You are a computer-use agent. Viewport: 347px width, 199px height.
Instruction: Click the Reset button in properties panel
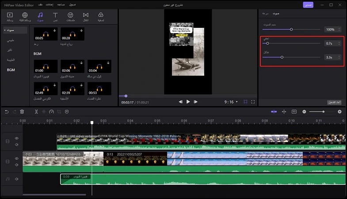pyautogui.click(x=334, y=102)
